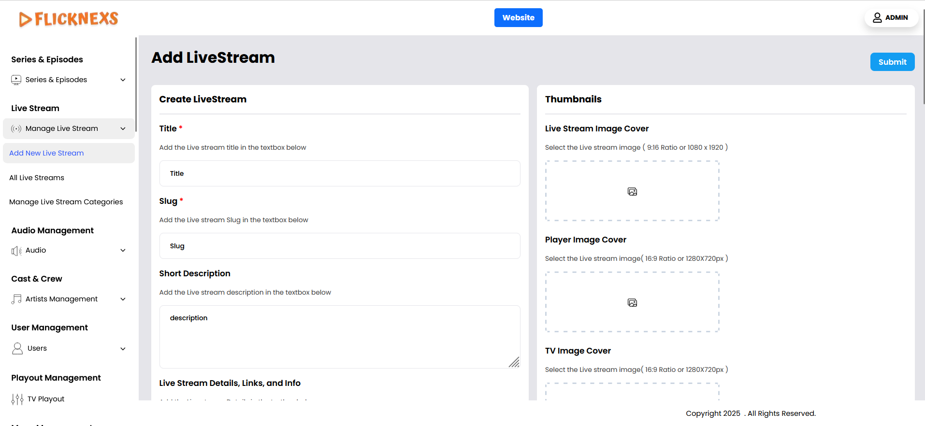Click the blue Website button

pos(518,18)
